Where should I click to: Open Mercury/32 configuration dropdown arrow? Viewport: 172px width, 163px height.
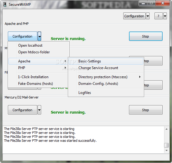click(39, 110)
